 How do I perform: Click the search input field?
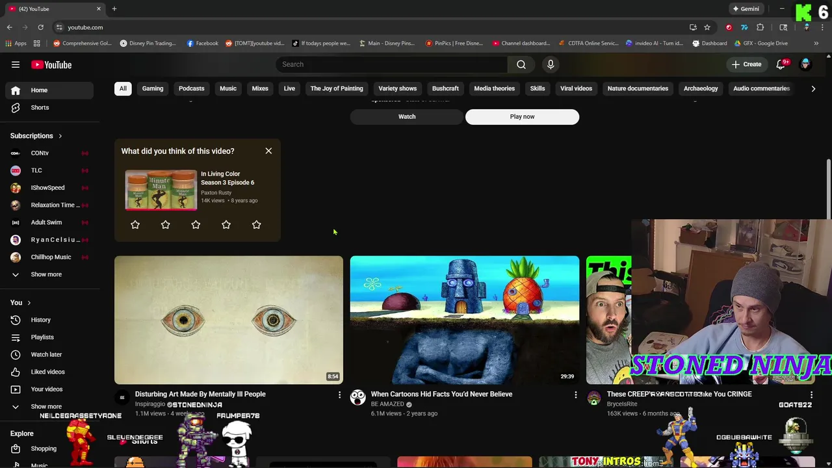[x=391, y=64]
